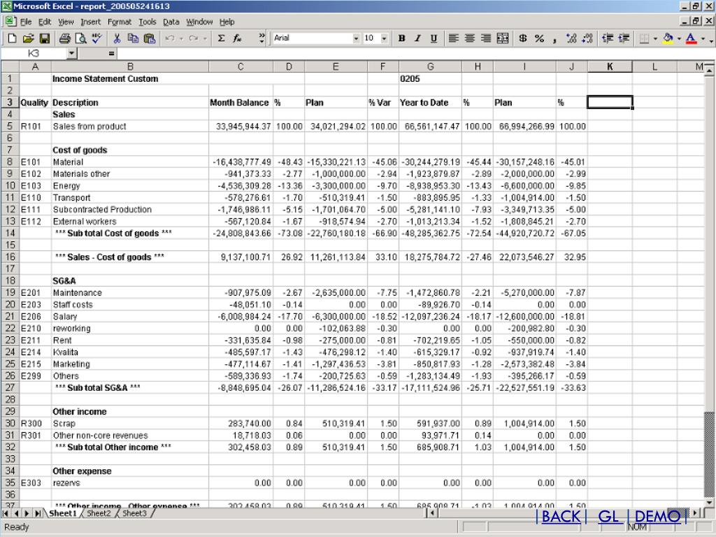Open the File menu
This screenshot has width=716, height=537.
click(26, 22)
